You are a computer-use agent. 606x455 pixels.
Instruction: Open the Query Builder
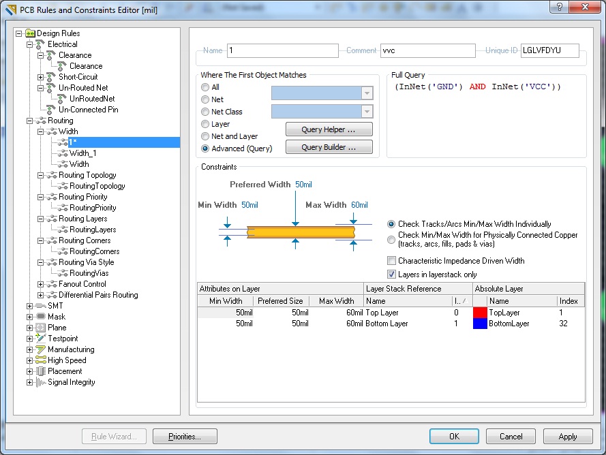(x=329, y=147)
